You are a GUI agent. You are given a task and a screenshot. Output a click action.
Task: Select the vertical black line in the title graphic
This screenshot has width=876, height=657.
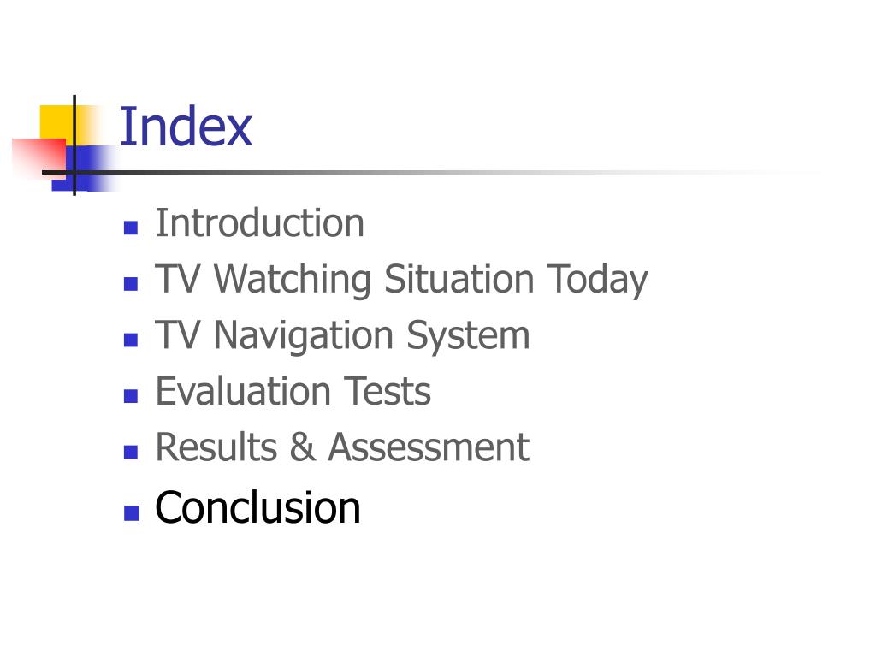click(74, 145)
